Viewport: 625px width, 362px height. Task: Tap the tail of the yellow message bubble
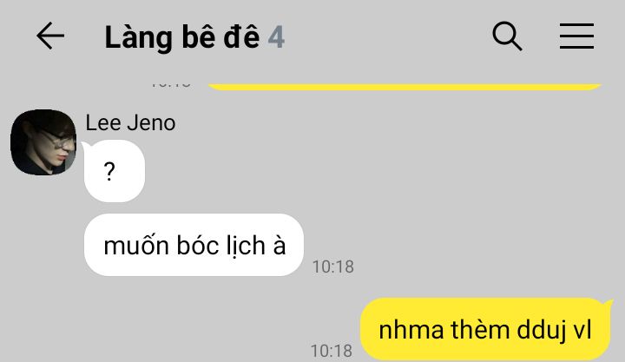click(x=609, y=305)
